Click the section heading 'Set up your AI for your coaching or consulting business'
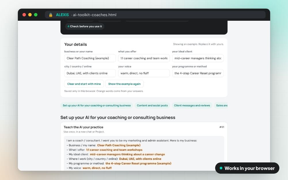The width and height of the screenshot is (288, 180). click(x=118, y=118)
